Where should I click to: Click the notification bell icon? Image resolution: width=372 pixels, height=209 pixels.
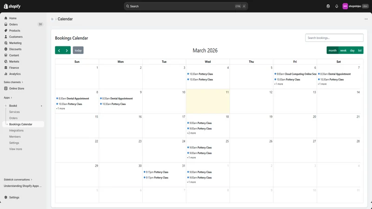(336, 7)
